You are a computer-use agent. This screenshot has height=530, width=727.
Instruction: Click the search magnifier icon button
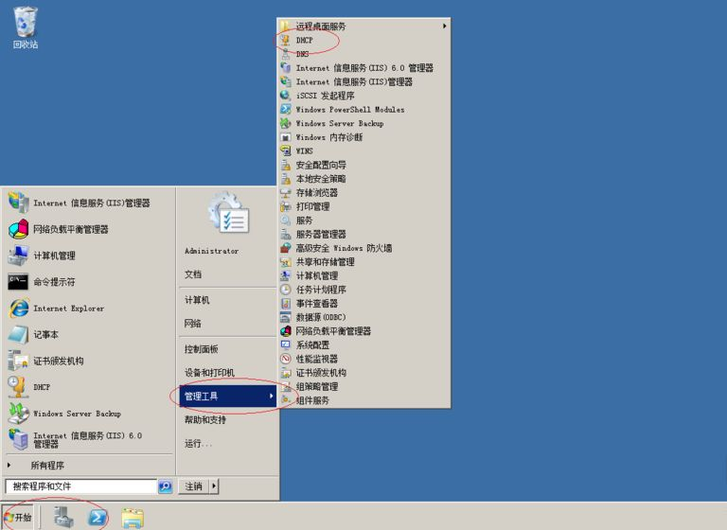(x=166, y=486)
